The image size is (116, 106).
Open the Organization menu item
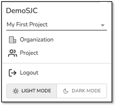coord(57,40)
